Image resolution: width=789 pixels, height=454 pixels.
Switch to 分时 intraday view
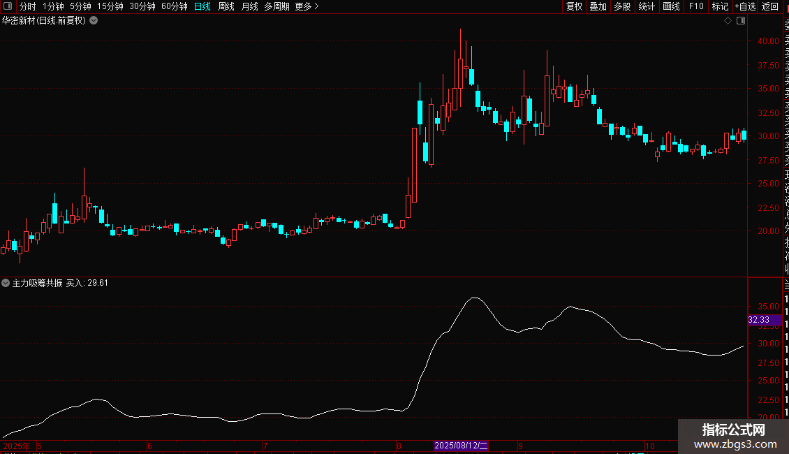pos(28,6)
